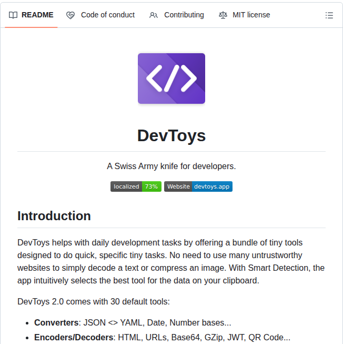Open the outline table of contents icon
The height and width of the screenshot is (344, 343).
329,15
